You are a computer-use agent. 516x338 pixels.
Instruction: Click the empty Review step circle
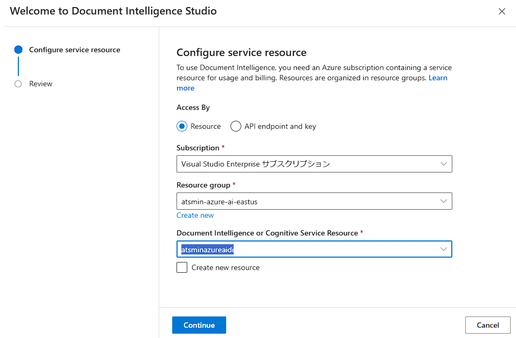18,84
